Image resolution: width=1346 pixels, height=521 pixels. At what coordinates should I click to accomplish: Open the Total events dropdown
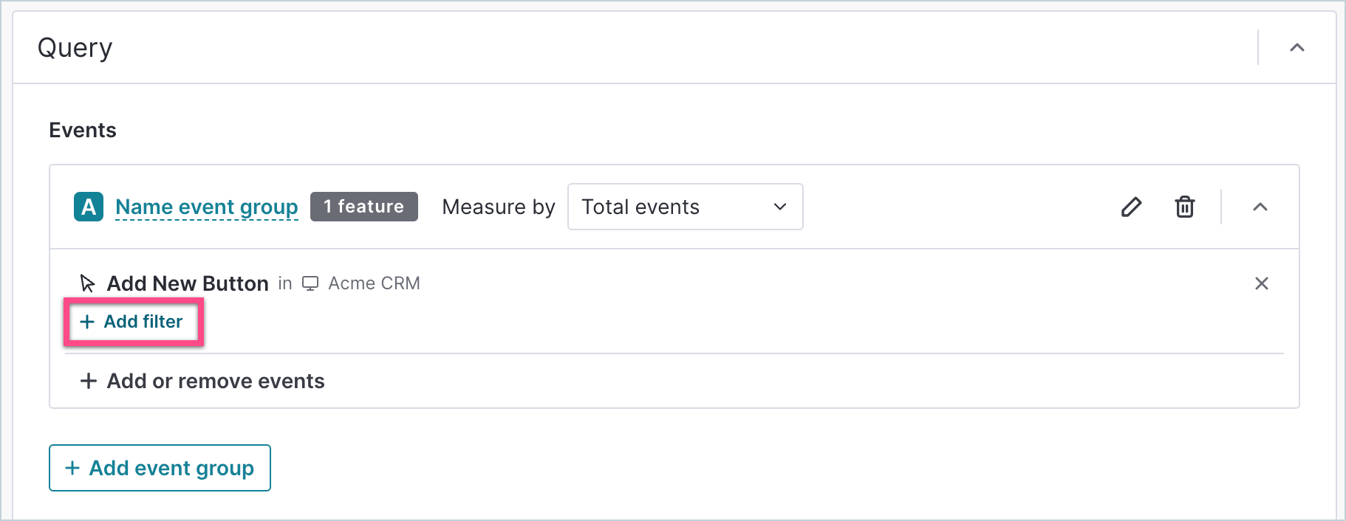(x=685, y=207)
